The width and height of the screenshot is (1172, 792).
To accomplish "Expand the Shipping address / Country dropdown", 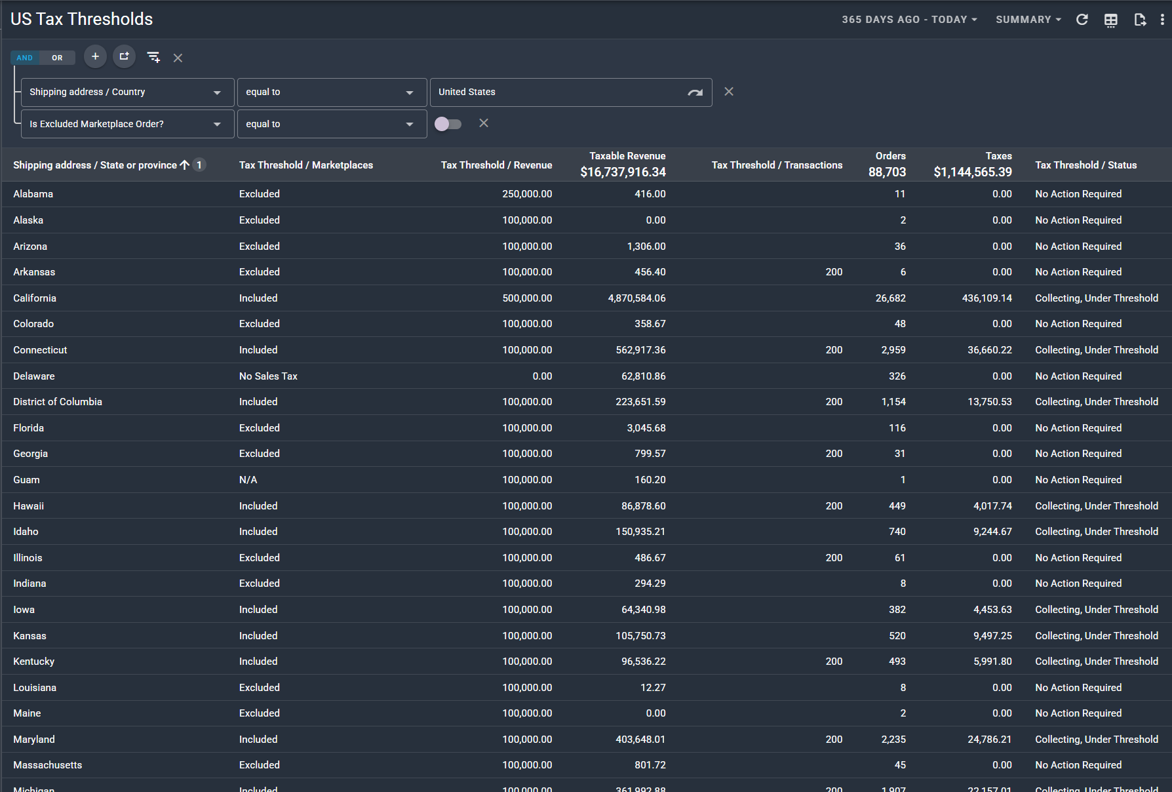I will click(127, 92).
